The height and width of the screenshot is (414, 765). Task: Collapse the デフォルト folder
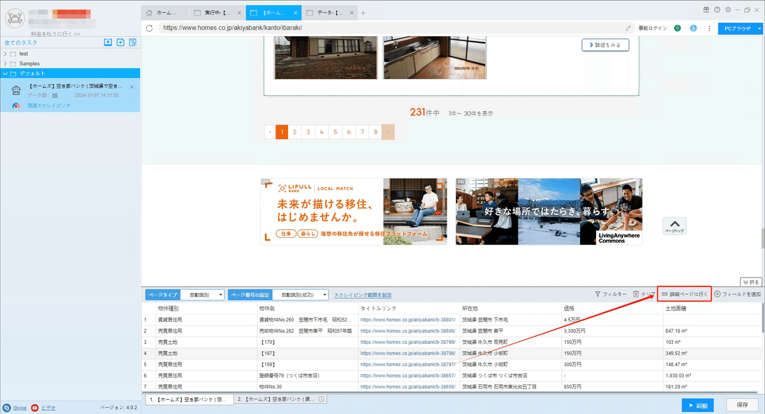tap(5, 73)
